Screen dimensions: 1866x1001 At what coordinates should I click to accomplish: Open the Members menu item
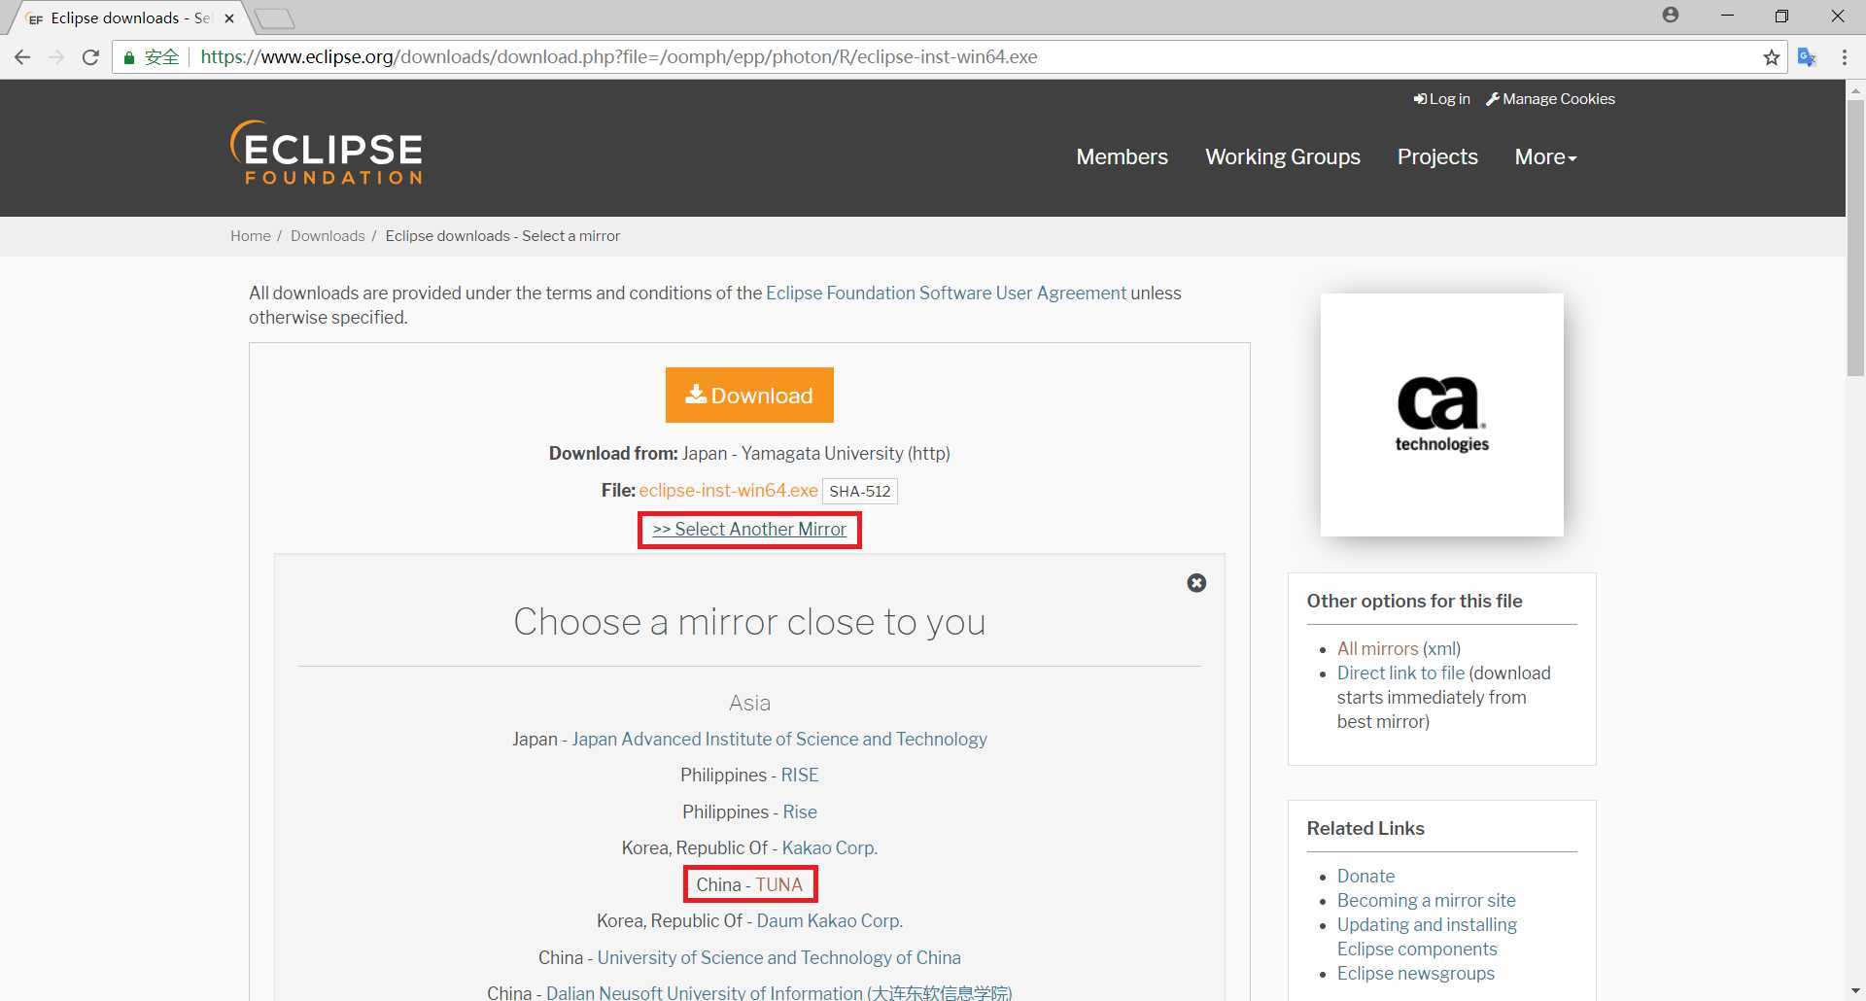click(x=1122, y=156)
